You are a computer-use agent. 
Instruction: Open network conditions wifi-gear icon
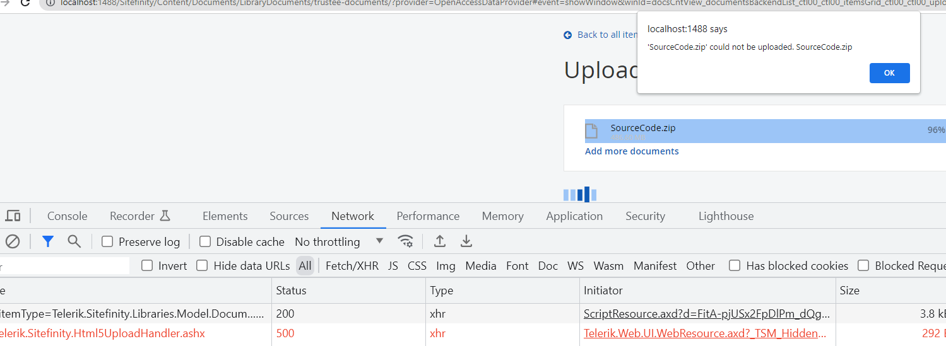[405, 241]
